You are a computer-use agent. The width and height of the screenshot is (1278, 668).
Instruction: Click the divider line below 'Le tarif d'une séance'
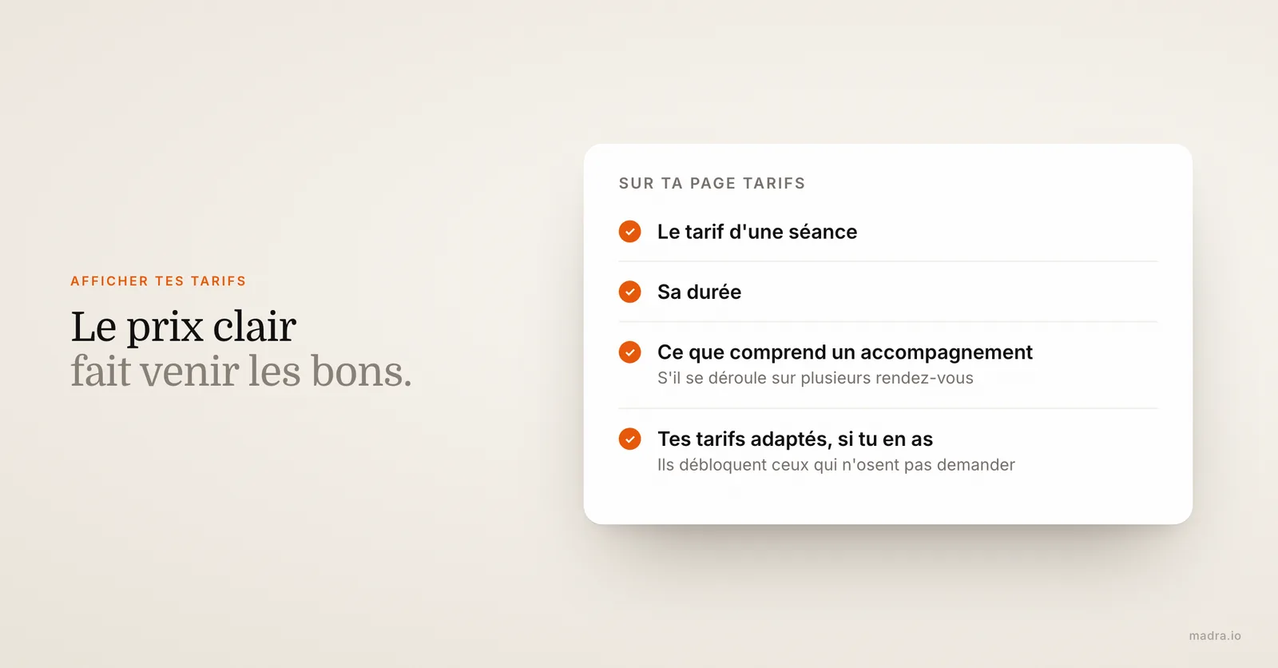tap(887, 261)
